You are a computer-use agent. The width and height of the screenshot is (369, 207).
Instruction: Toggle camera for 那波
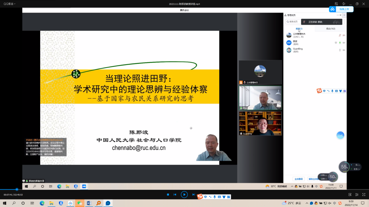[344, 43]
